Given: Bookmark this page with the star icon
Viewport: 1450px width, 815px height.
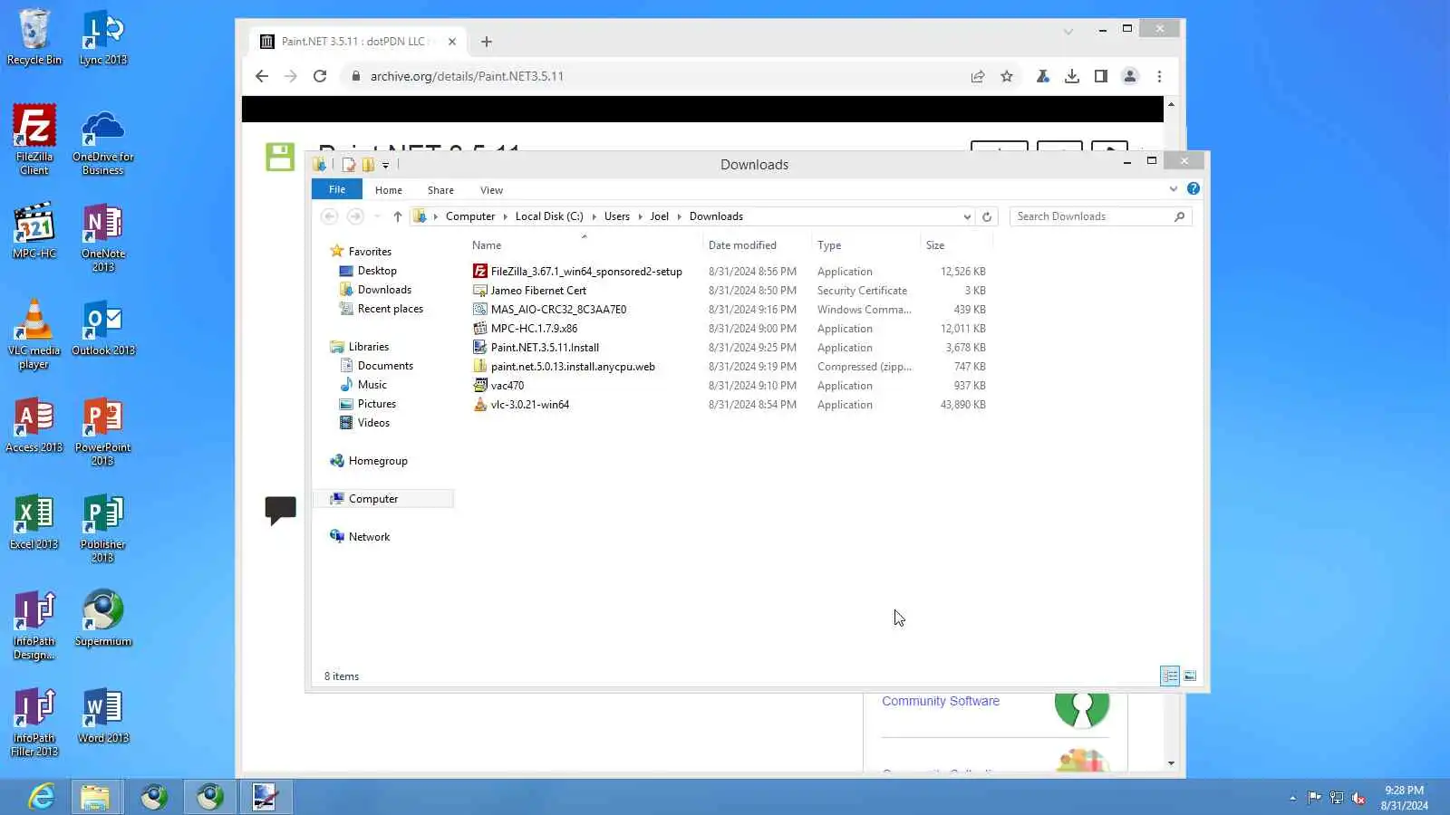Looking at the screenshot, I should (1007, 76).
